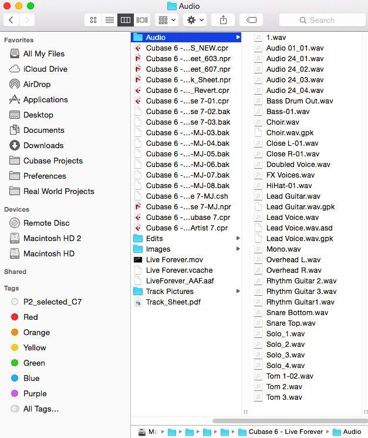Select column view button

126,20
